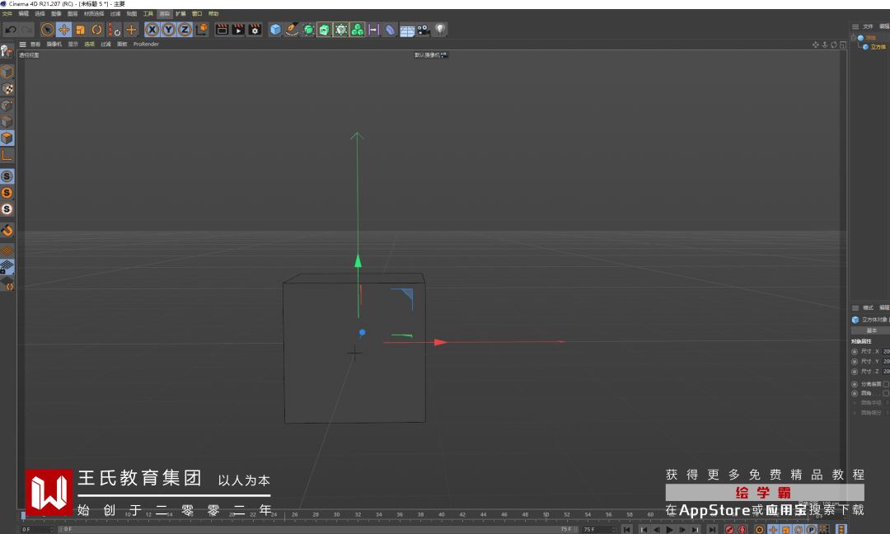Select the cube object in Object Manager

[x=878, y=47]
